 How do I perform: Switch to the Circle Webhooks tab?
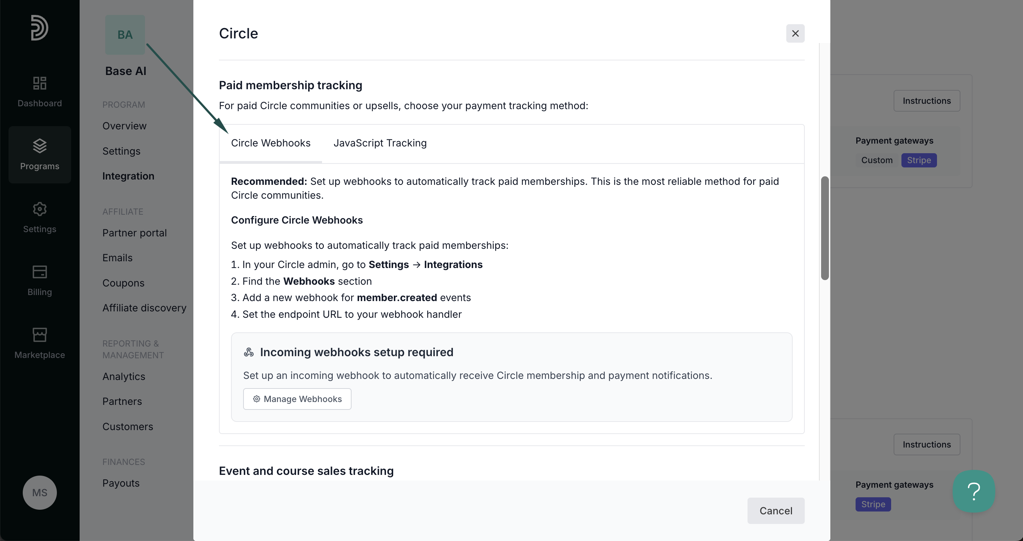(x=271, y=143)
